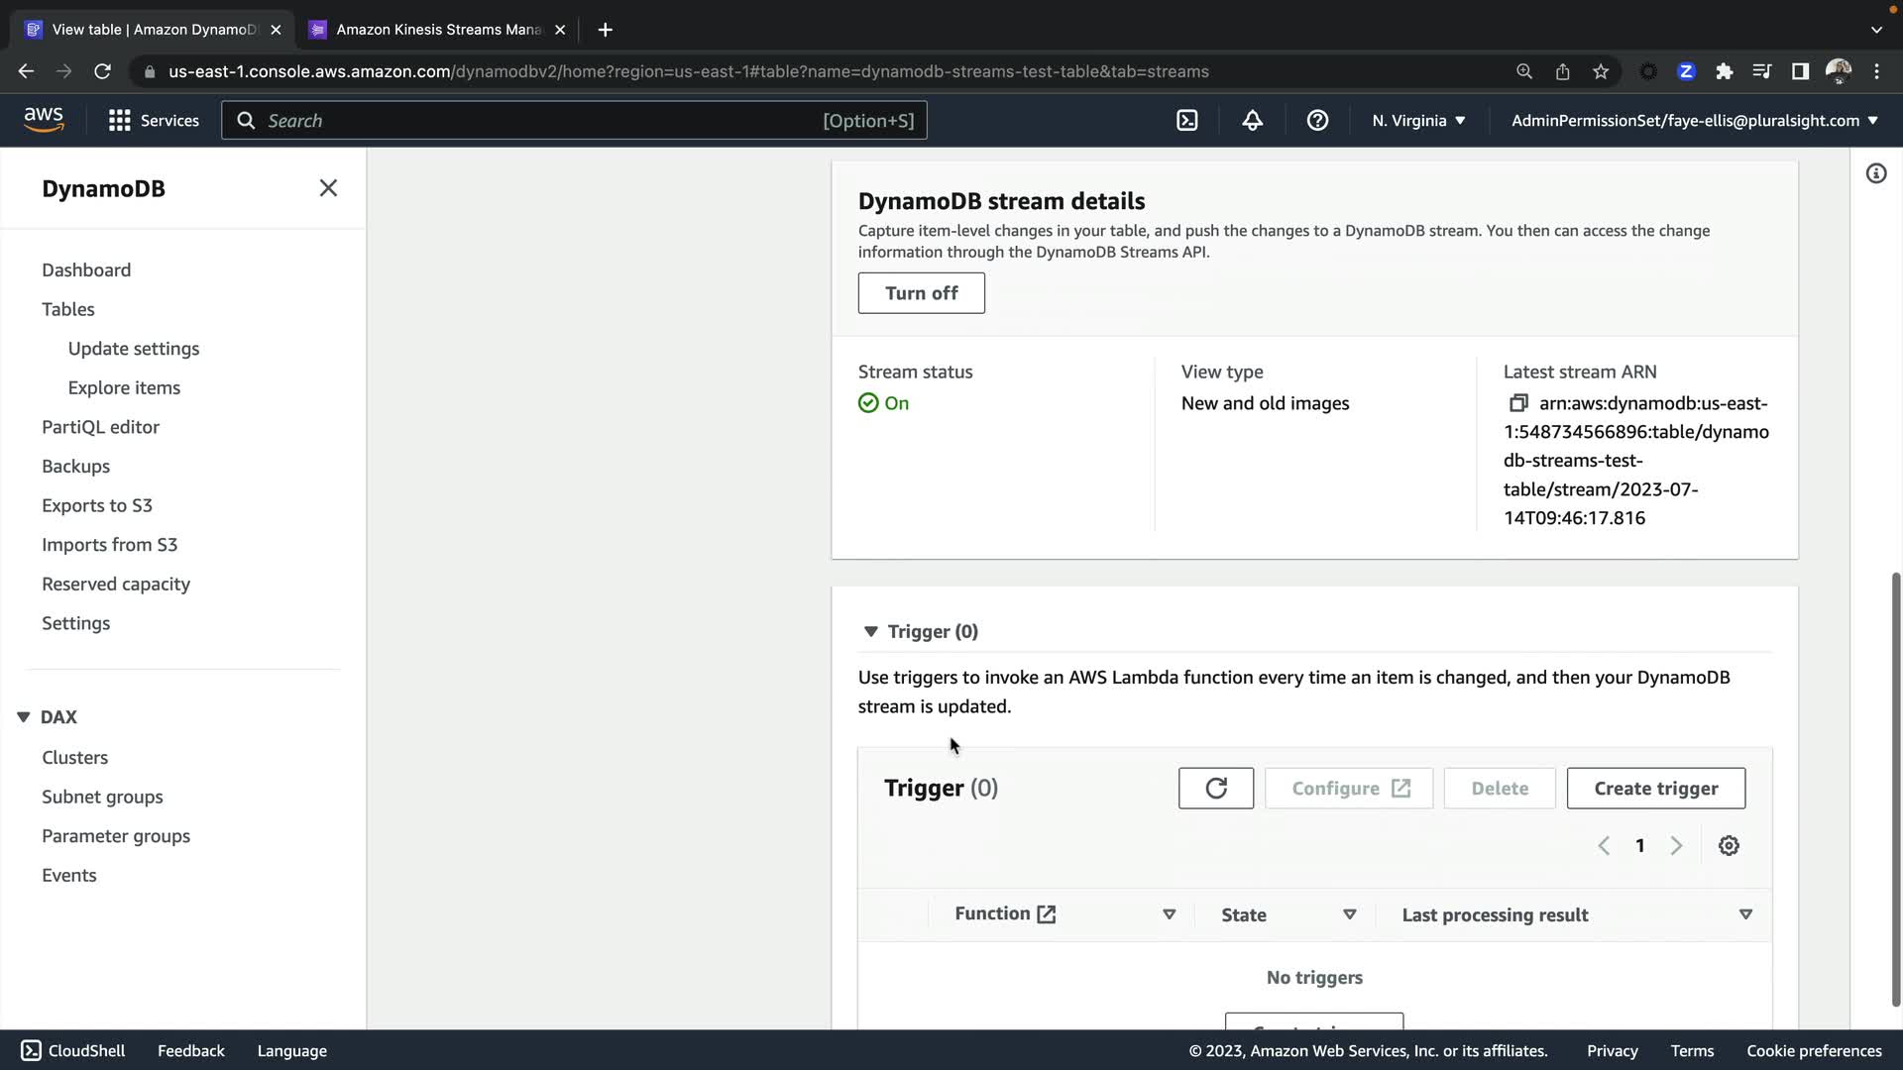Open the info panel icon
The image size is (1903, 1070).
(1875, 174)
